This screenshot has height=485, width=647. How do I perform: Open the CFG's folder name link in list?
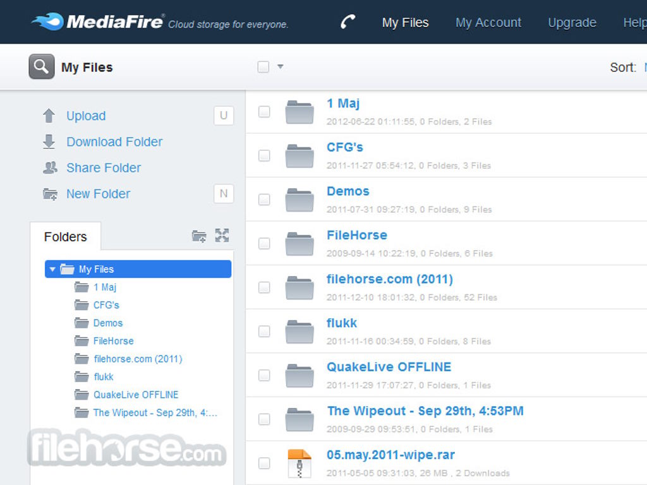(x=344, y=147)
